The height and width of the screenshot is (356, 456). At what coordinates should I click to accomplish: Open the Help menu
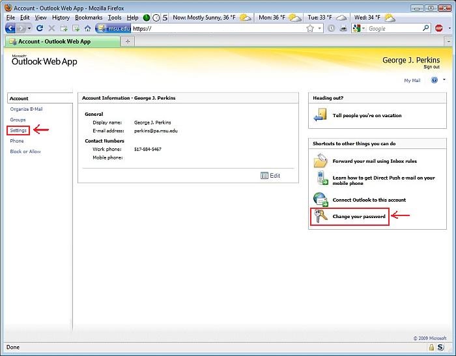coord(133,18)
